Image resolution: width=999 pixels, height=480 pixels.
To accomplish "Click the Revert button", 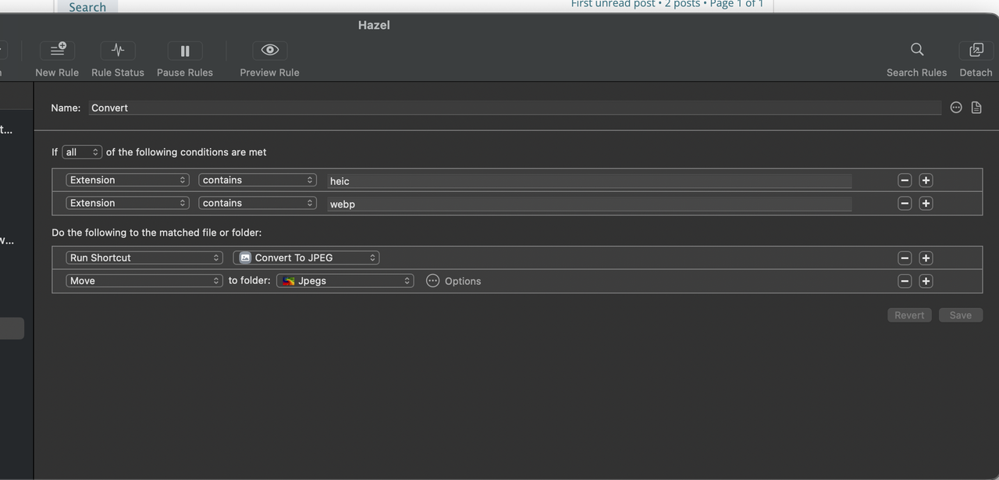I will 909,315.
